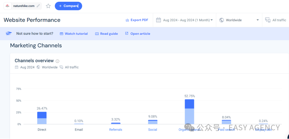Screen dimensions: 289x139
Task: Click the 3.32% value label
Action: tap(116, 119)
